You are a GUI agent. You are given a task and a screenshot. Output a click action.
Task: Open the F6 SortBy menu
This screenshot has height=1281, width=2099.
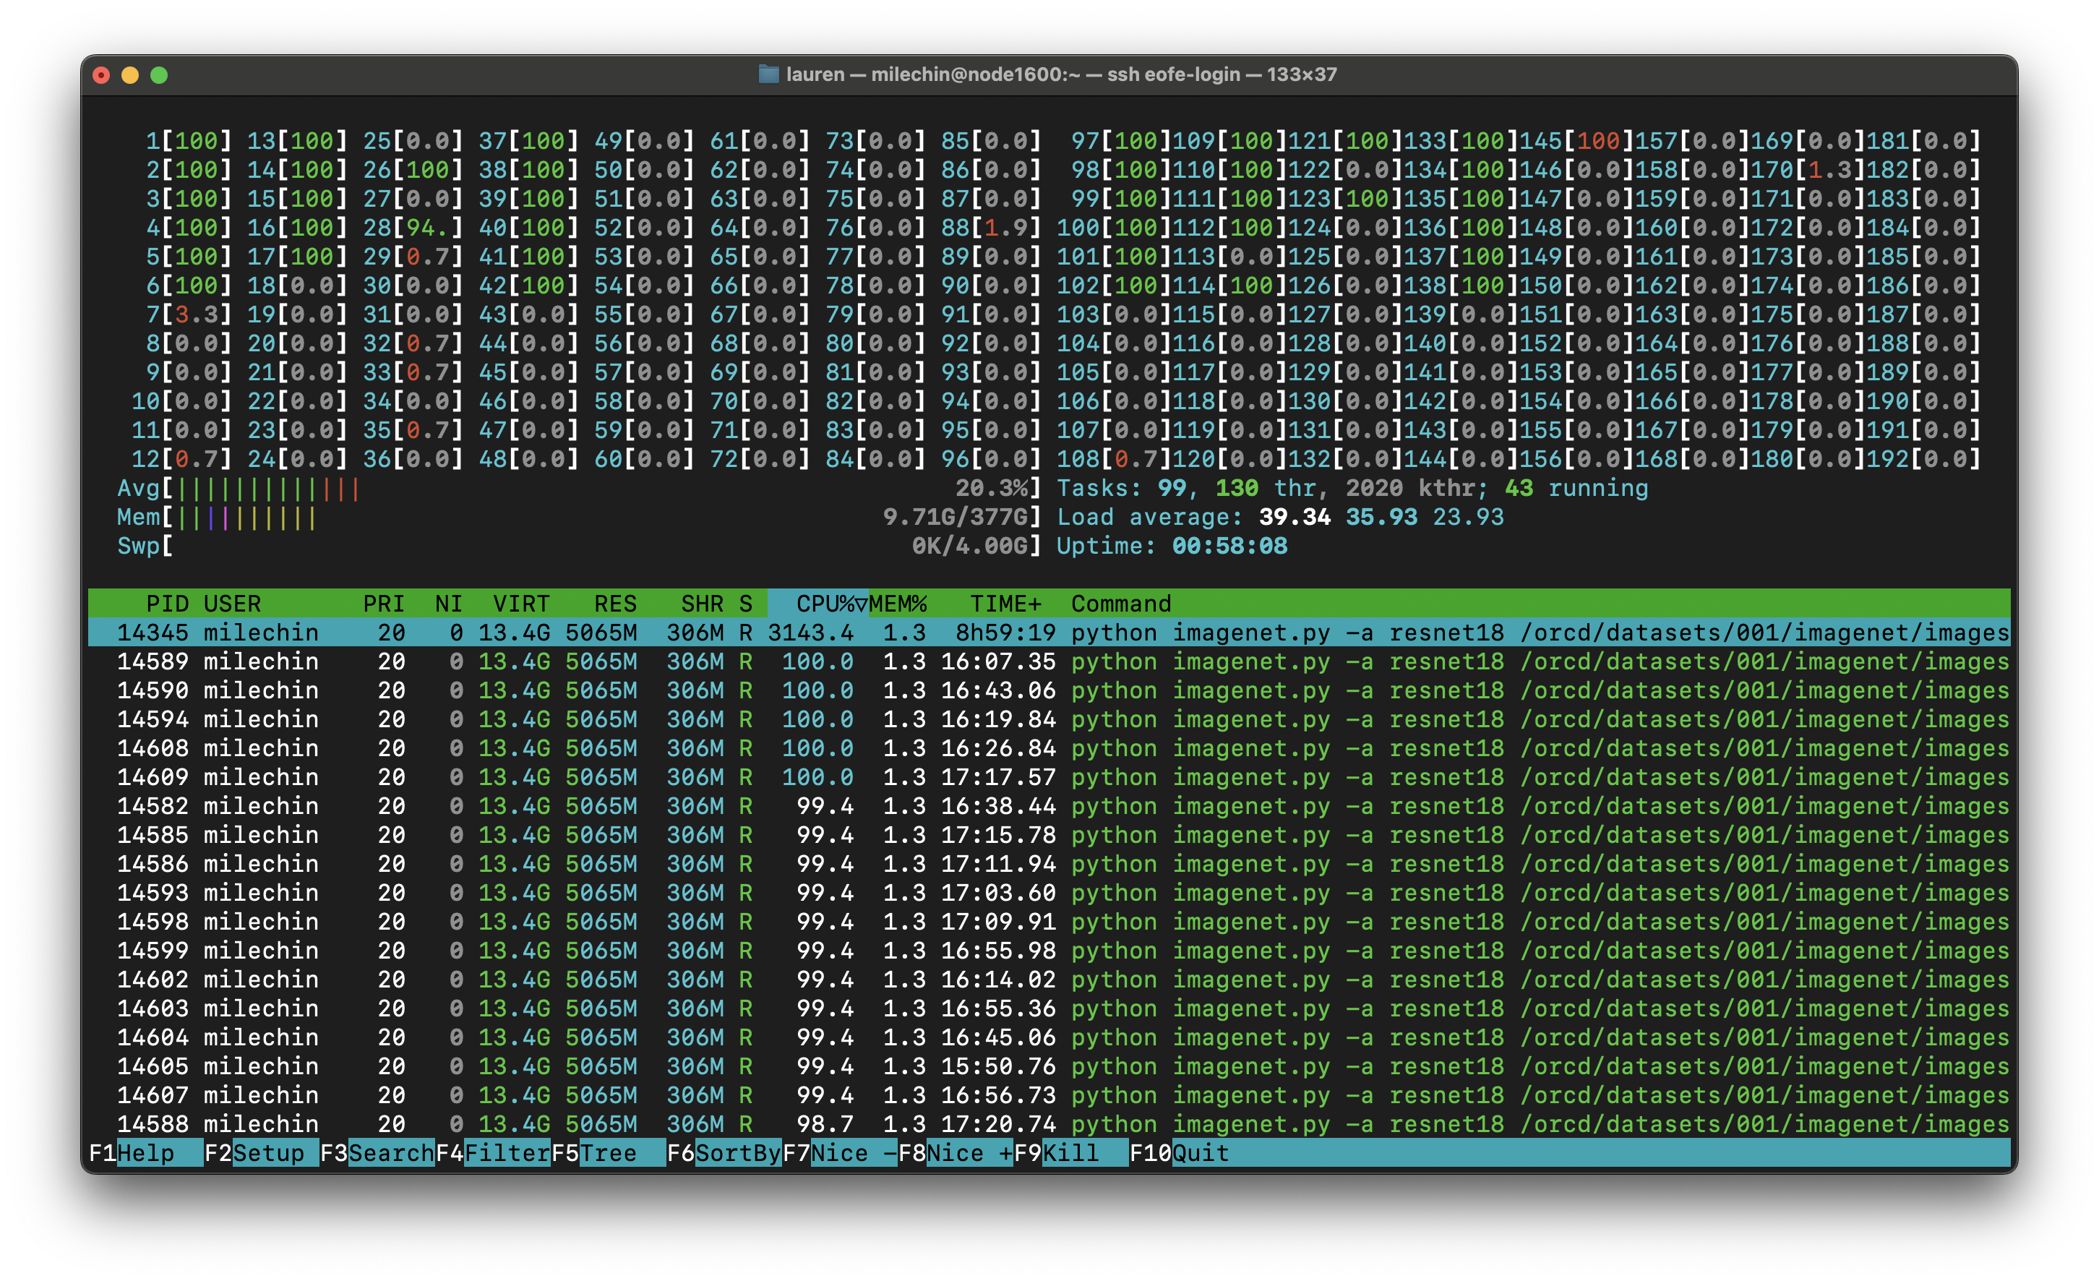click(737, 1152)
